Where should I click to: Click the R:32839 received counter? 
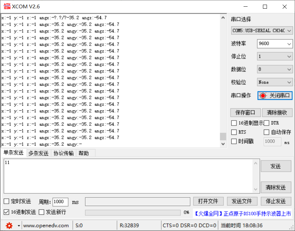click(129, 226)
